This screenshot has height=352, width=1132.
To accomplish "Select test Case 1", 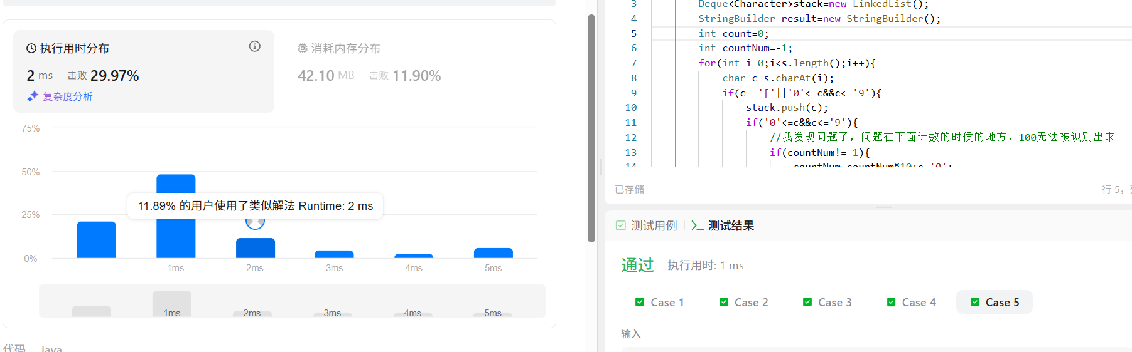I will pos(659,303).
